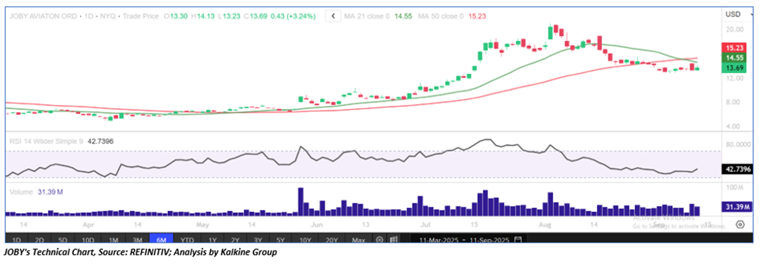Open calendar icon beside date range

(x=518, y=240)
